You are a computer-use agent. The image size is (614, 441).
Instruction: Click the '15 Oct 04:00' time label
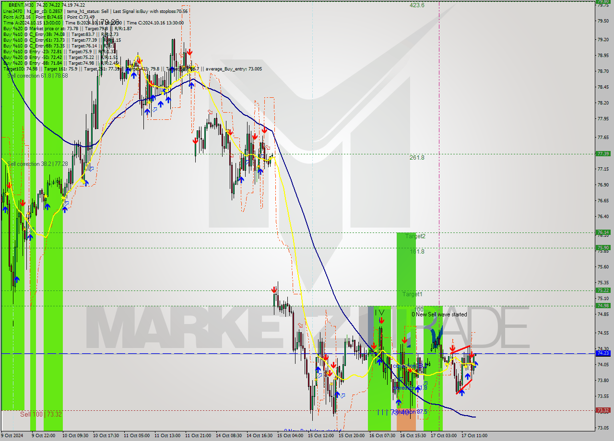290,436
